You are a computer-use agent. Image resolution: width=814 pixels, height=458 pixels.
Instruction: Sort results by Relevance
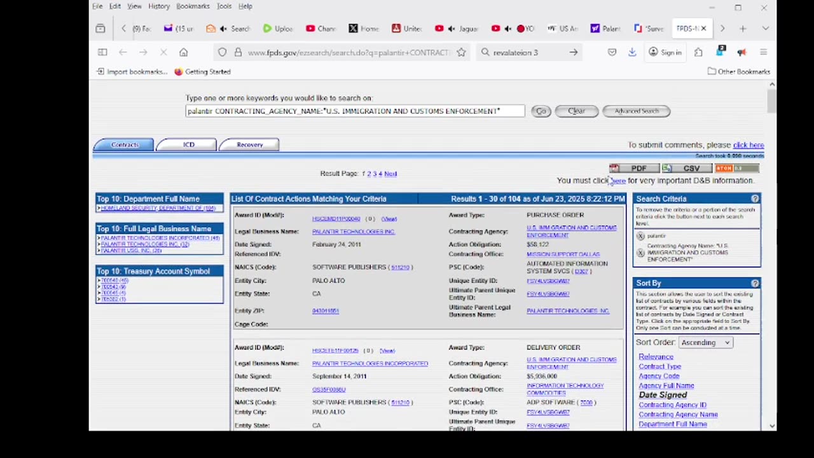click(656, 357)
